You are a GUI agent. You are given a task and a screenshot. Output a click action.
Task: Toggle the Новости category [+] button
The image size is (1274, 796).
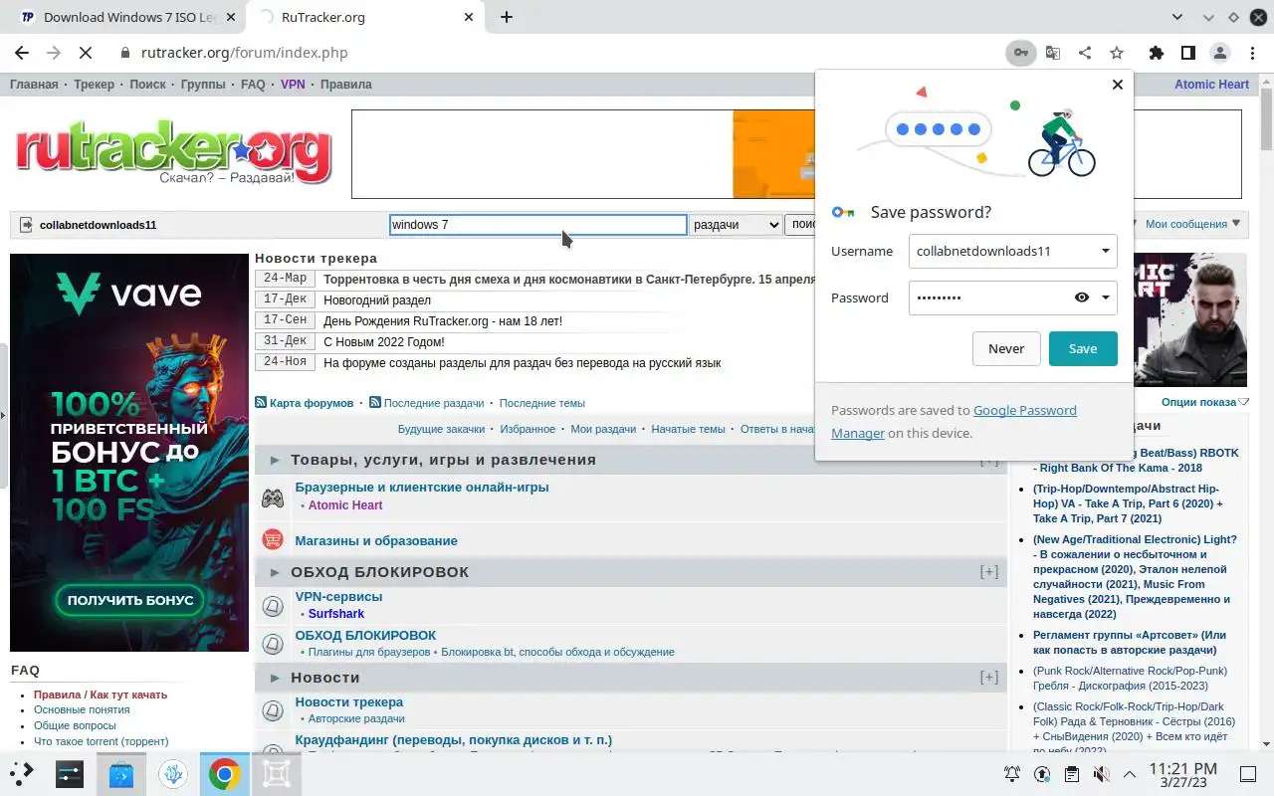coord(988,677)
